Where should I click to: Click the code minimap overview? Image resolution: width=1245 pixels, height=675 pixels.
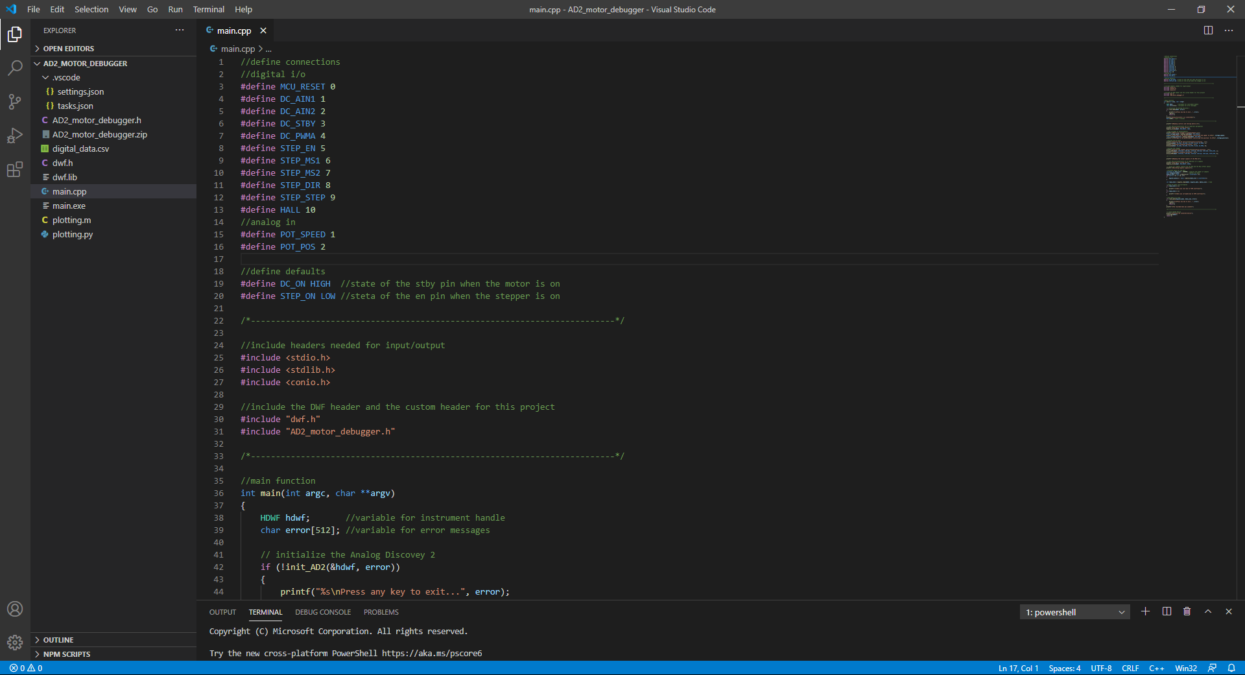pyautogui.click(x=1198, y=136)
